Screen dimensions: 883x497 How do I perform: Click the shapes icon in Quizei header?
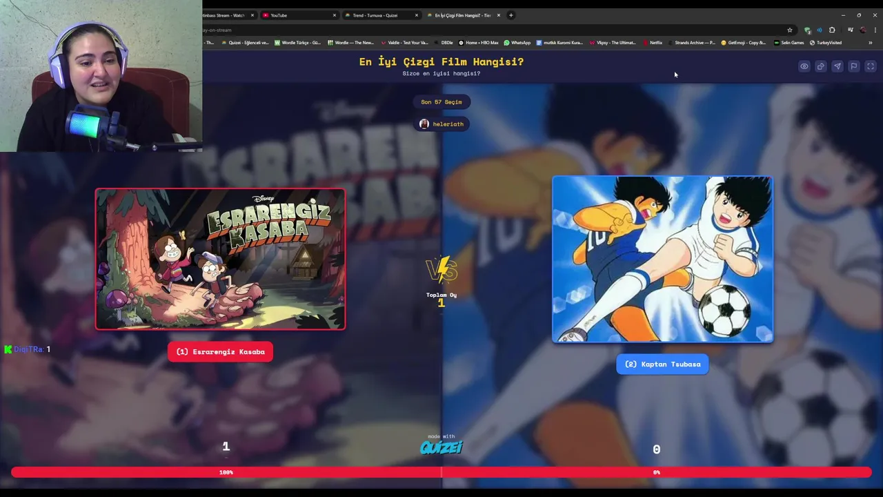[821, 66]
